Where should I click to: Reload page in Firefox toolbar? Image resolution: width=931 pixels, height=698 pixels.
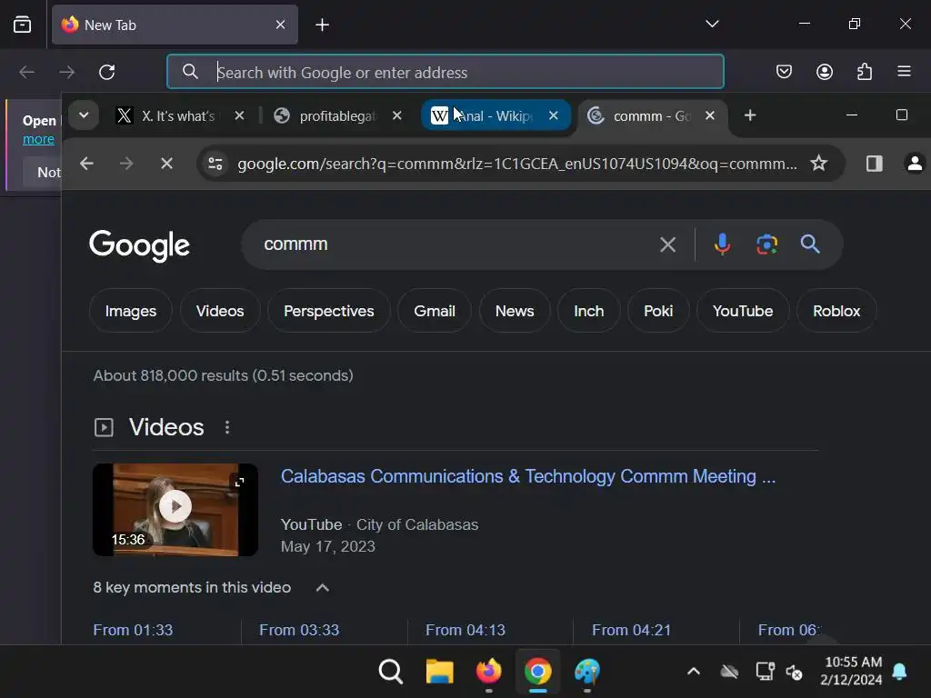click(107, 72)
